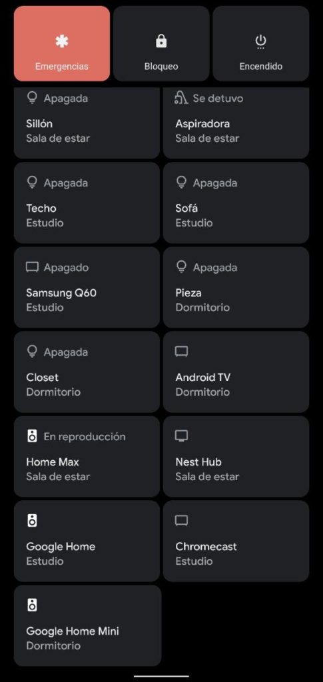Switch on the Closet light tile
This screenshot has width=323, height=682.
point(87,372)
